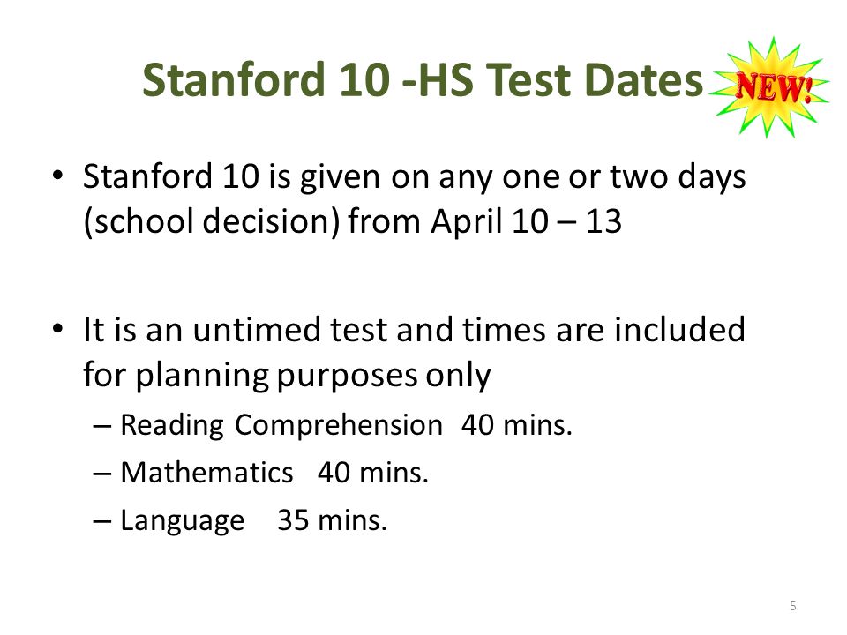This screenshot has width=847, height=635.
Task: Click the dash before Language
Action: (x=102, y=521)
